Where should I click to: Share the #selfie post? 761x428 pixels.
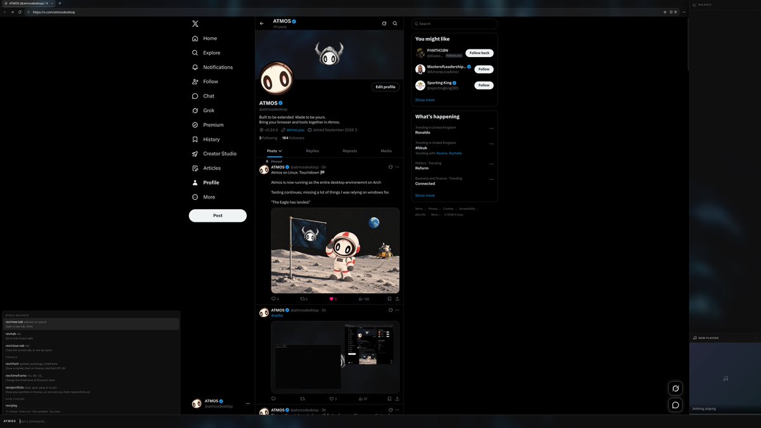click(397, 399)
